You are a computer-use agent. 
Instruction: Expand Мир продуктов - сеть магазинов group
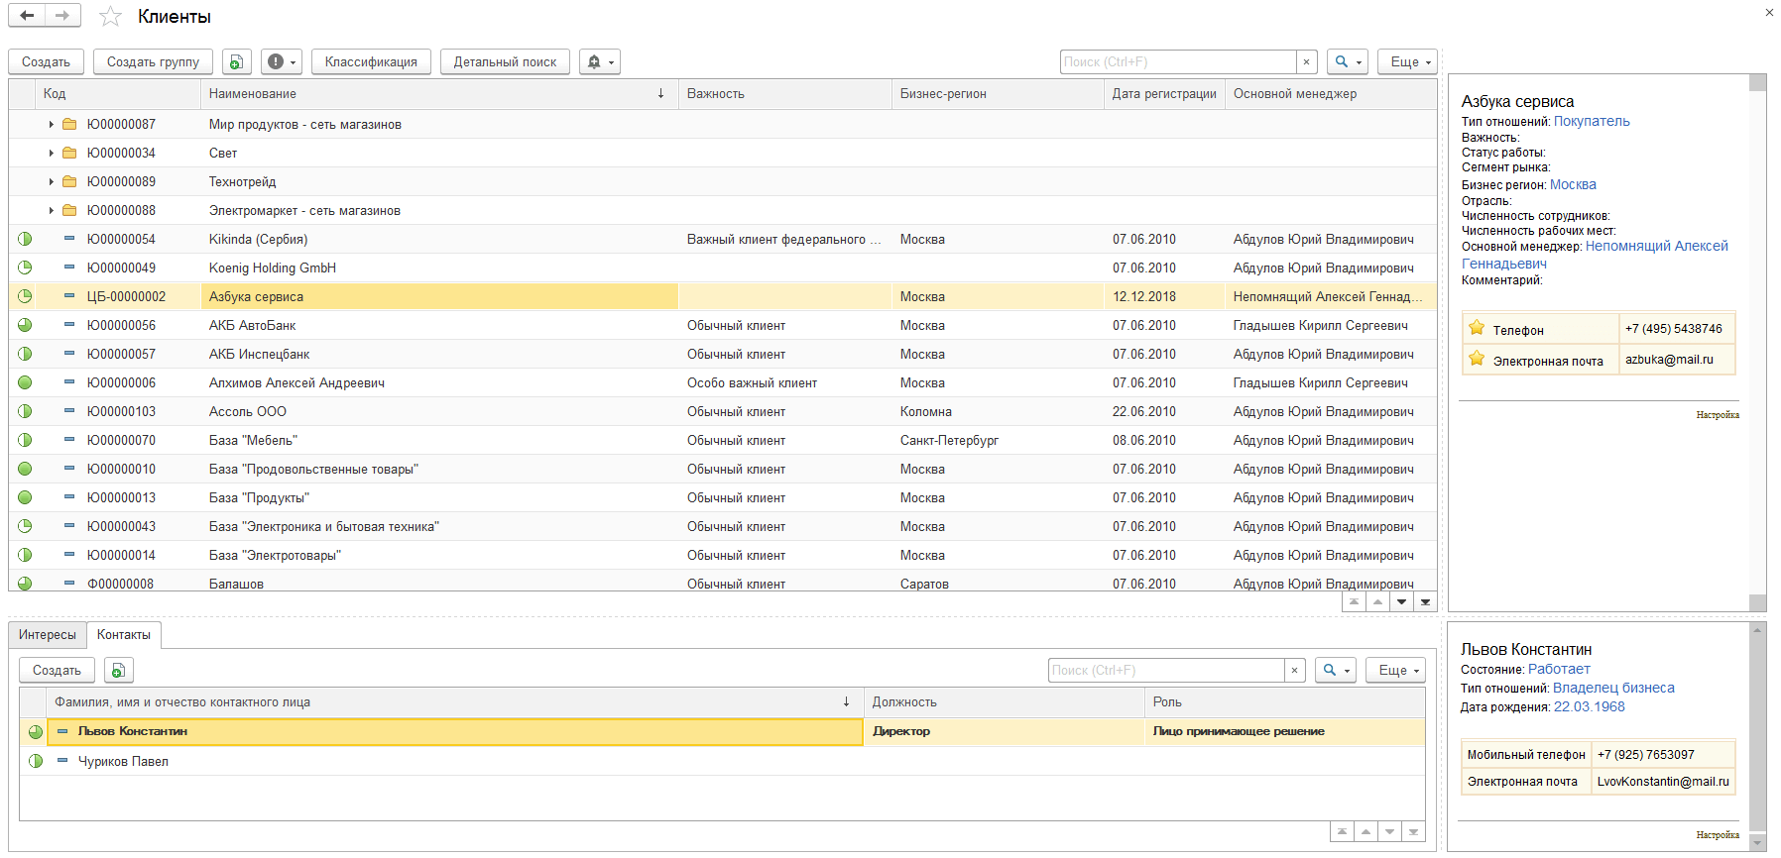coord(52,125)
